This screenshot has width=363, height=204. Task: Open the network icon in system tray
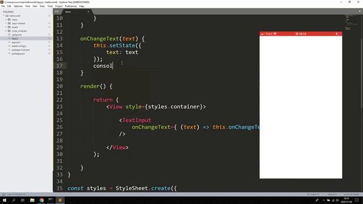click(x=333, y=200)
